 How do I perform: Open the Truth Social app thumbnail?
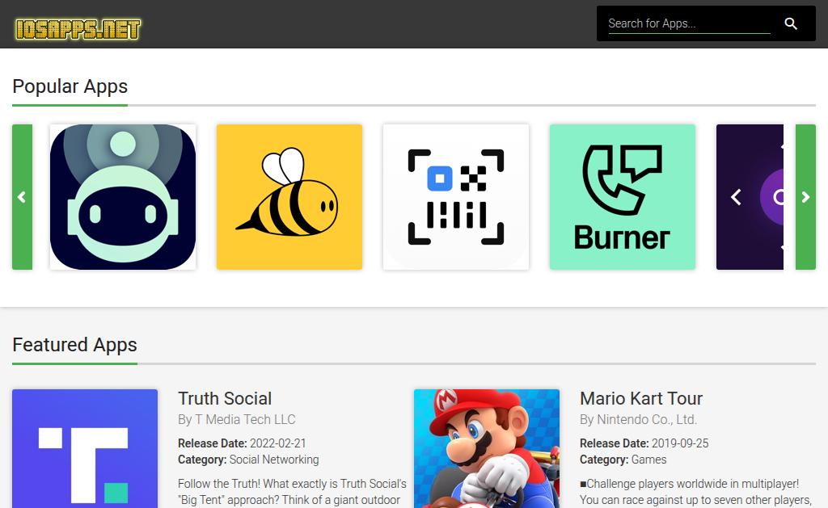[85, 448]
